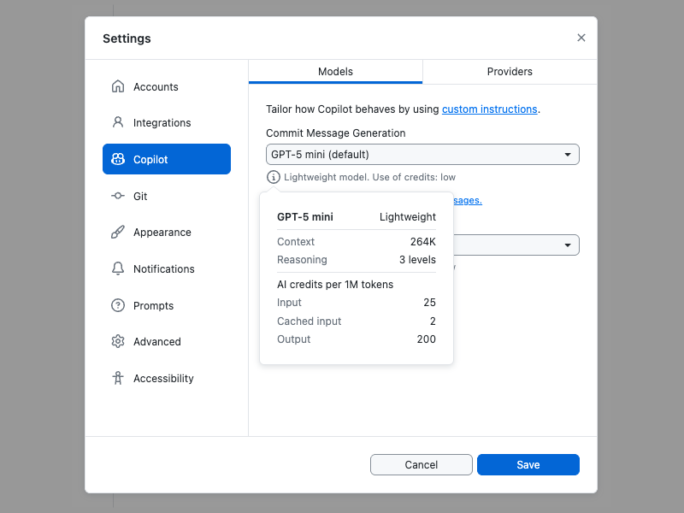Image resolution: width=684 pixels, height=513 pixels.
Task: Close the Settings dialog with the X
Action: 581,38
